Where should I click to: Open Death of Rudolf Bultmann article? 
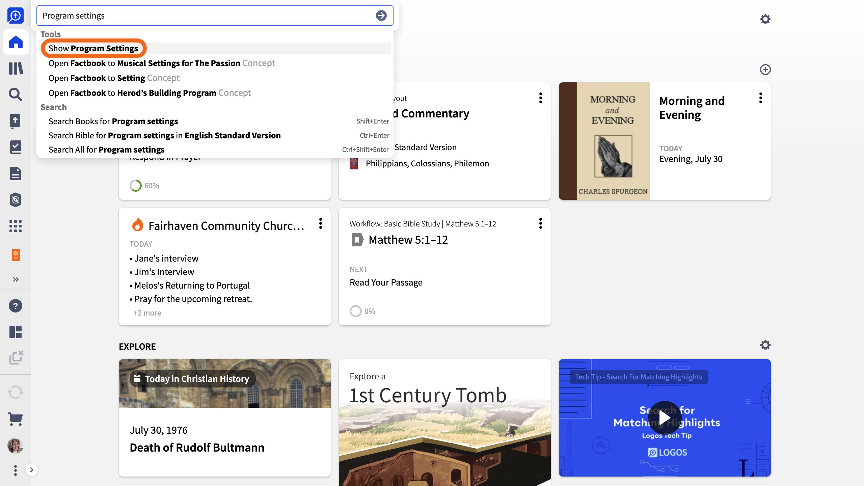pyautogui.click(x=197, y=448)
